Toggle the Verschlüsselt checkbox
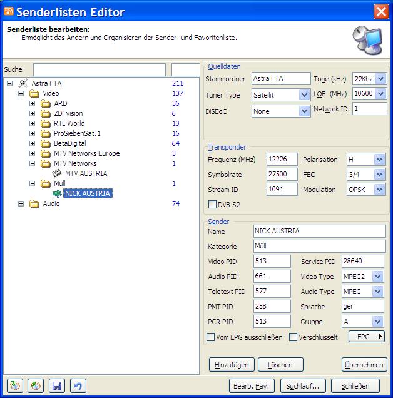The image size is (393, 398). point(293,337)
